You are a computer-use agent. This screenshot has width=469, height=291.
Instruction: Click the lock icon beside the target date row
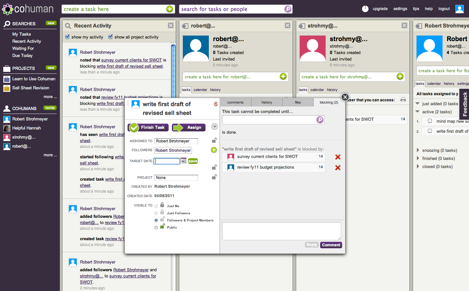(214, 167)
